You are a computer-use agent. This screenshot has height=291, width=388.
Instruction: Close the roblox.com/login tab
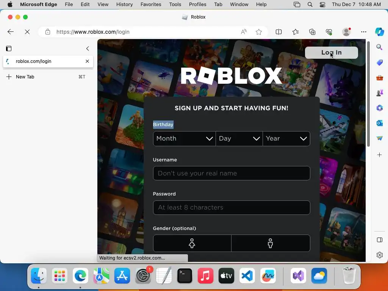click(x=88, y=61)
